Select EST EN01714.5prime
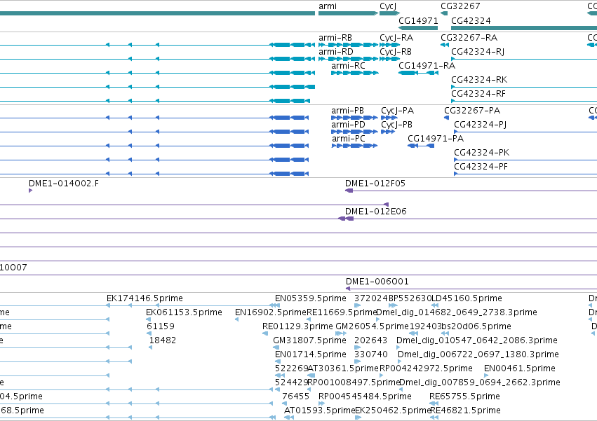This screenshot has width=597, height=421. pos(311,355)
